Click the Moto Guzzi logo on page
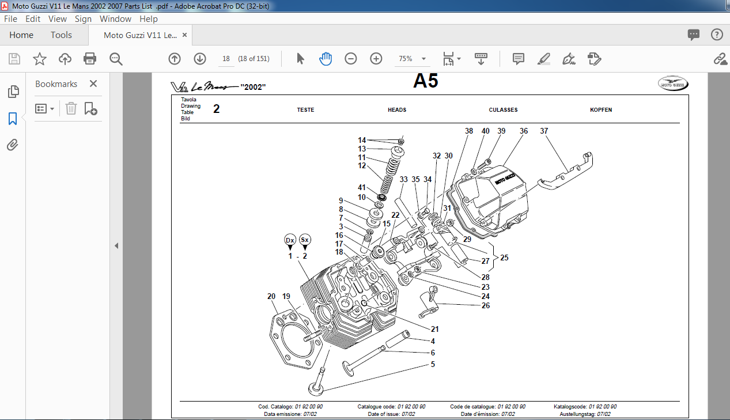The width and height of the screenshot is (730, 420). coord(673,84)
